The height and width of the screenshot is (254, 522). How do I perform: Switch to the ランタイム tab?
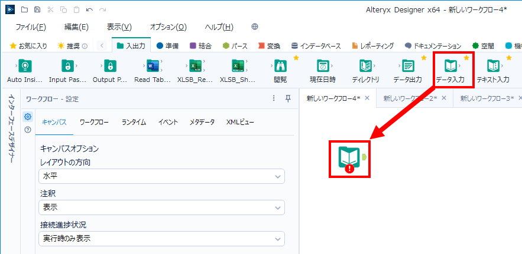[134, 122]
